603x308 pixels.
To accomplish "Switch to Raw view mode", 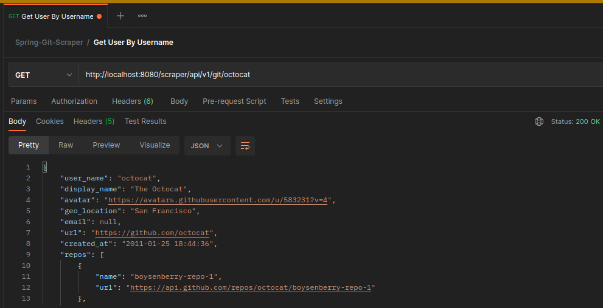I will [x=66, y=145].
